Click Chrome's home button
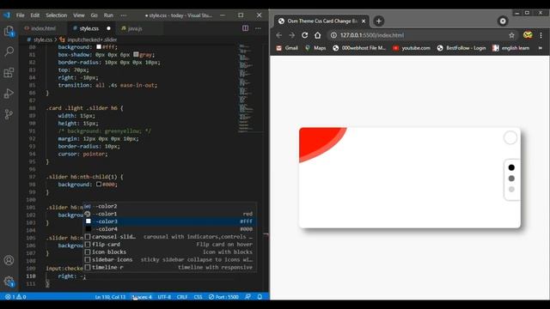Viewport: 550px width, 309px height. tap(317, 35)
